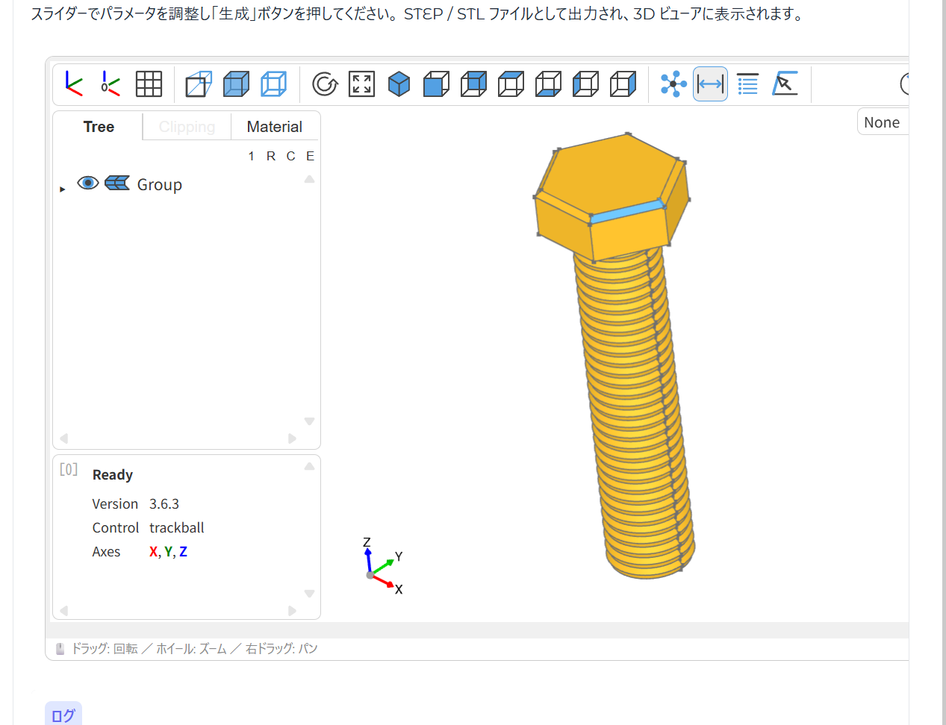The width and height of the screenshot is (946, 725).
Task: Toggle the black edges wireframe cube icon
Action: (273, 84)
